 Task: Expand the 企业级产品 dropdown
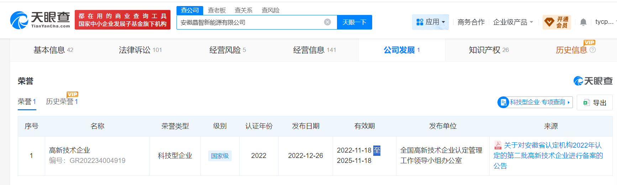[513, 22]
